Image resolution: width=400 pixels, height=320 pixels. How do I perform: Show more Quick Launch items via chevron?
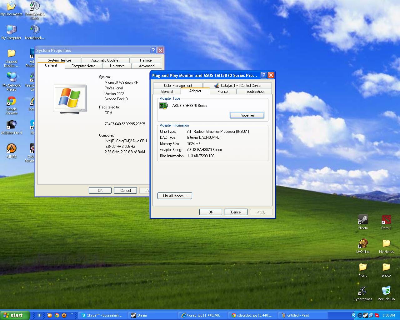coord(72,314)
